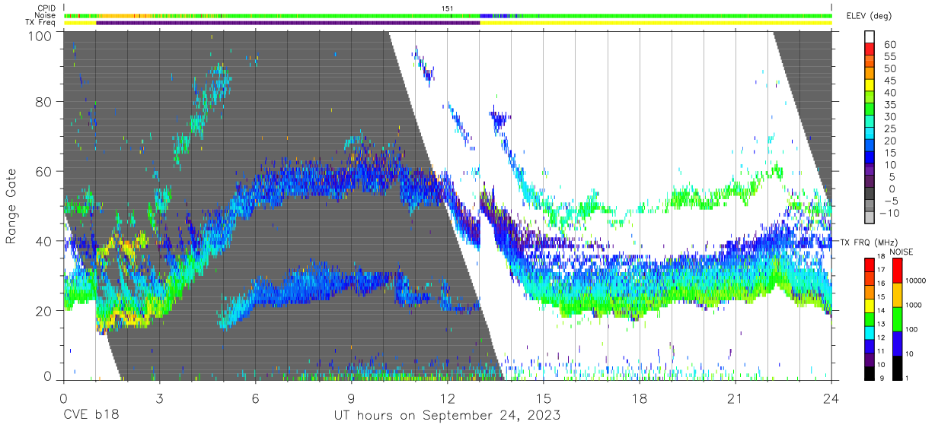
Task: Click the 21 hour tick on UT axis
Action: [735, 398]
